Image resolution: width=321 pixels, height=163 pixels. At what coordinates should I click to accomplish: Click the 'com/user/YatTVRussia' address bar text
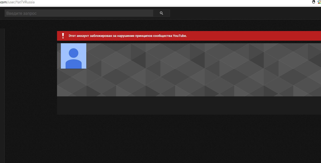click(17, 2)
